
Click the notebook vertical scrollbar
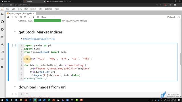(x=180, y=59)
